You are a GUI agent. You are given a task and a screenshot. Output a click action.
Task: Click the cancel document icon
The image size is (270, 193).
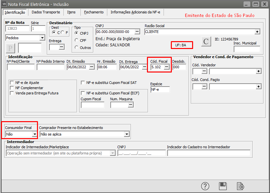[241, 186]
